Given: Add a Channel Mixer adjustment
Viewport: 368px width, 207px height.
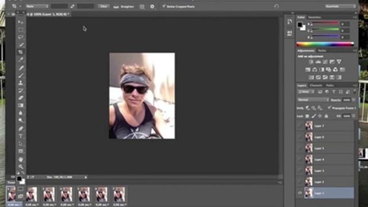Looking at the screenshot, I should coord(335,70).
